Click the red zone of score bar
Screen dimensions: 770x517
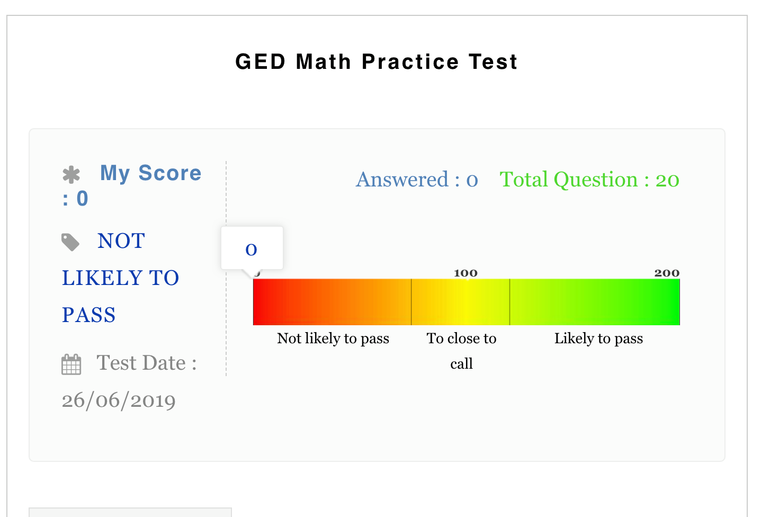point(332,302)
